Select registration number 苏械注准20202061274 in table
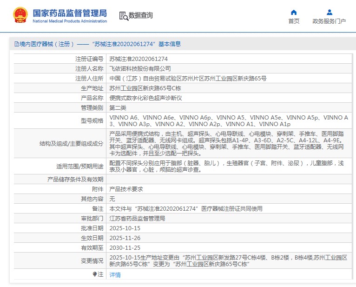The width and height of the screenshot is (356, 287). click(138, 59)
